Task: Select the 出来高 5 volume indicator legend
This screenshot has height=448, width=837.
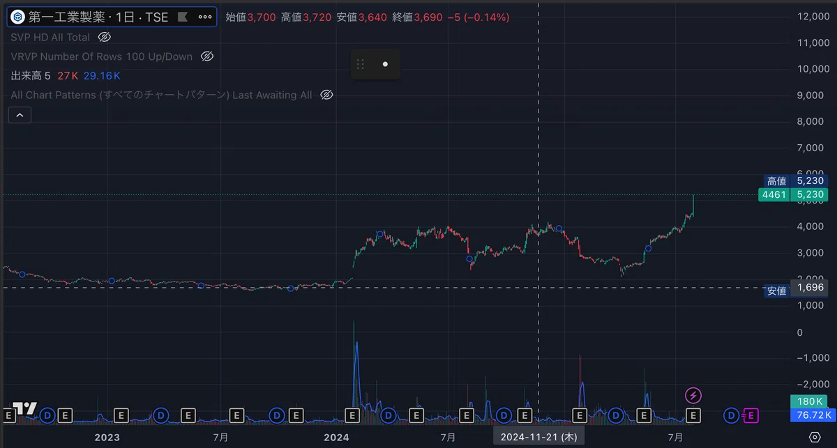Action: (x=31, y=76)
